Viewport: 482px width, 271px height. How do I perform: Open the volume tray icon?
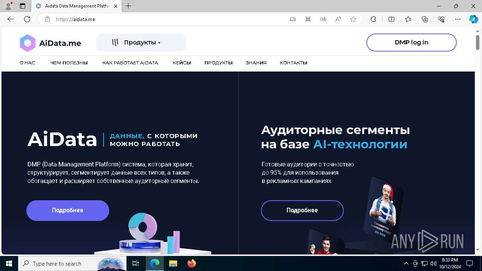(x=433, y=263)
